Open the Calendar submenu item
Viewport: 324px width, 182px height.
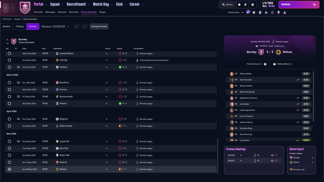(x=62, y=12)
